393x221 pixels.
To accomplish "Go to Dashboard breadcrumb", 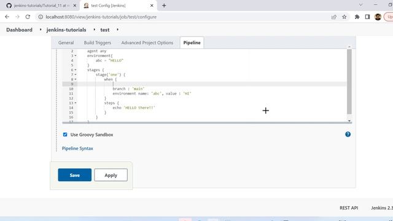I will [19, 29].
